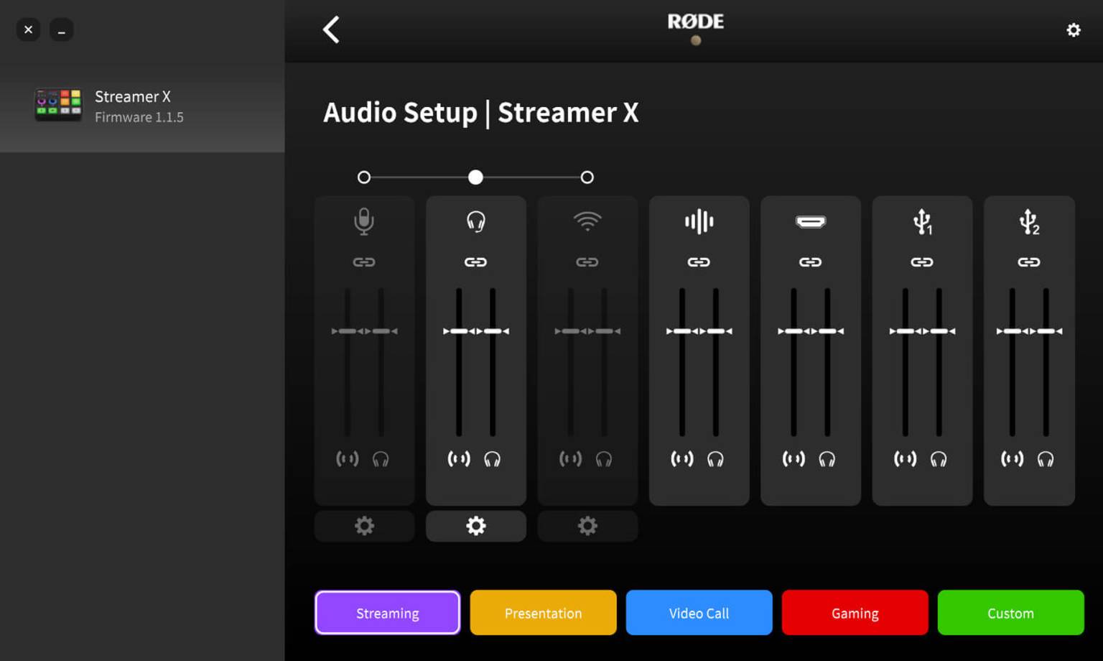Select the microphone channel icon
The image size is (1103, 661).
(x=364, y=221)
